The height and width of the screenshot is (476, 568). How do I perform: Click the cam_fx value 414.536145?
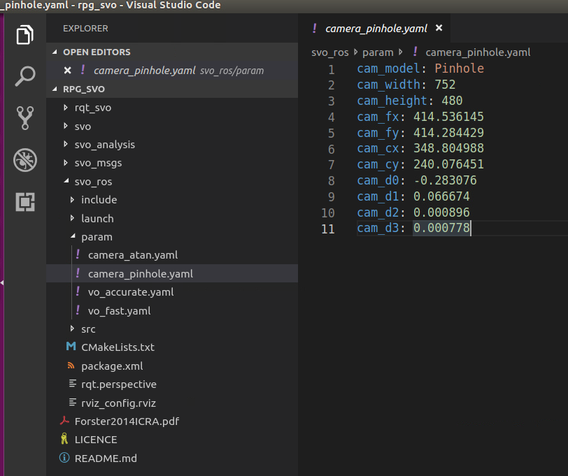pos(448,117)
